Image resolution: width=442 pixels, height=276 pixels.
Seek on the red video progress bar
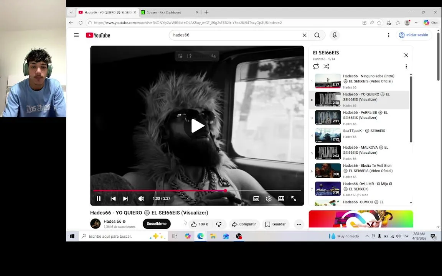(x=197, y=191)
